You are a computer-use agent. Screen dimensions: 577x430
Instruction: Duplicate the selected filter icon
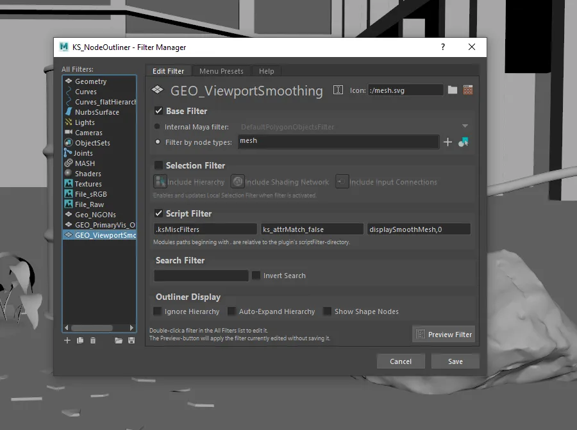(80, 341)
